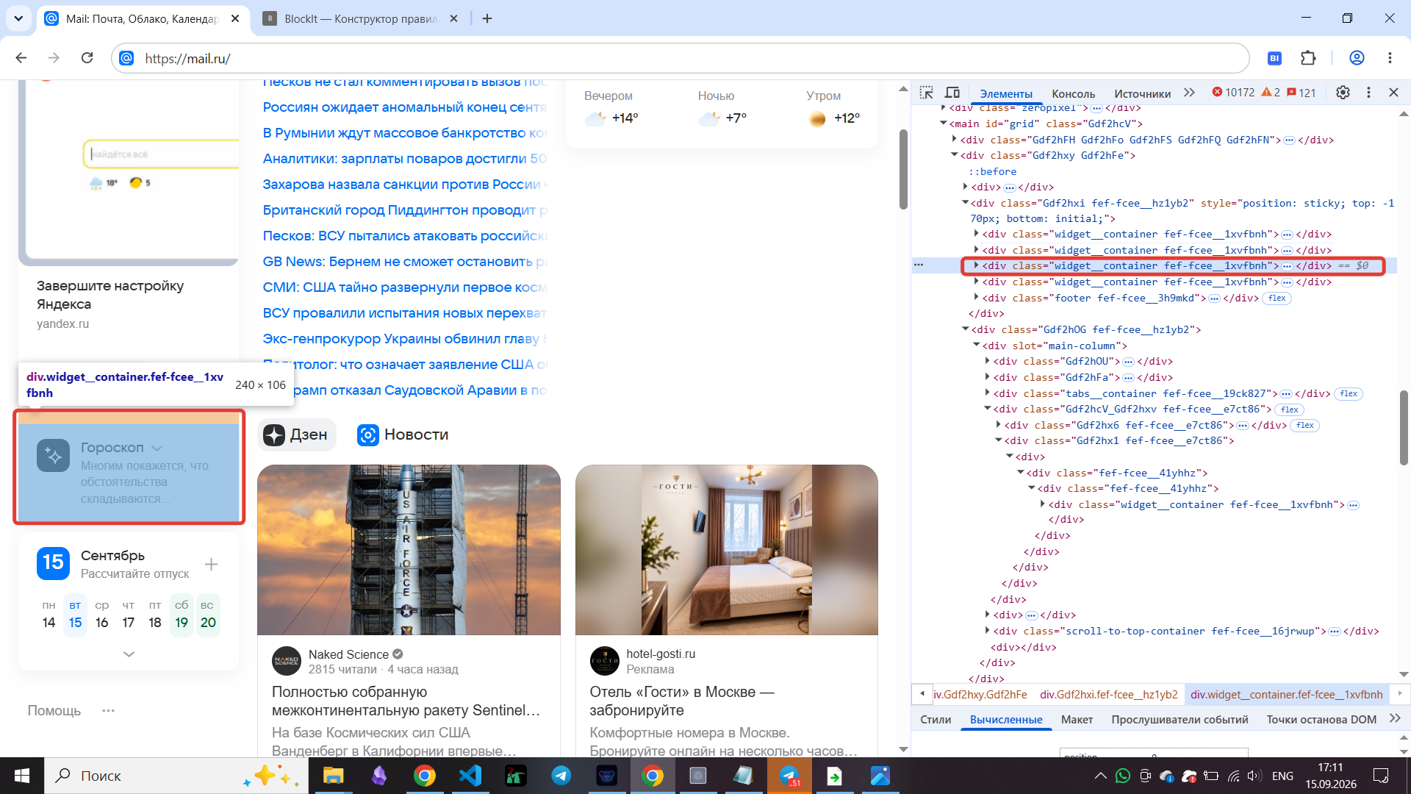Screen dimensions: 1411x794
Task: Expand the footer fef-fcee__3h9mkd div
Action: click(x=976, y=298)
